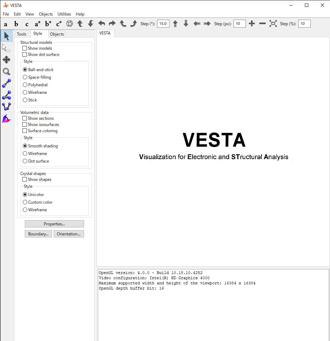Translate the view to the left
Viewport: 330px width, 341px height.
197,23
